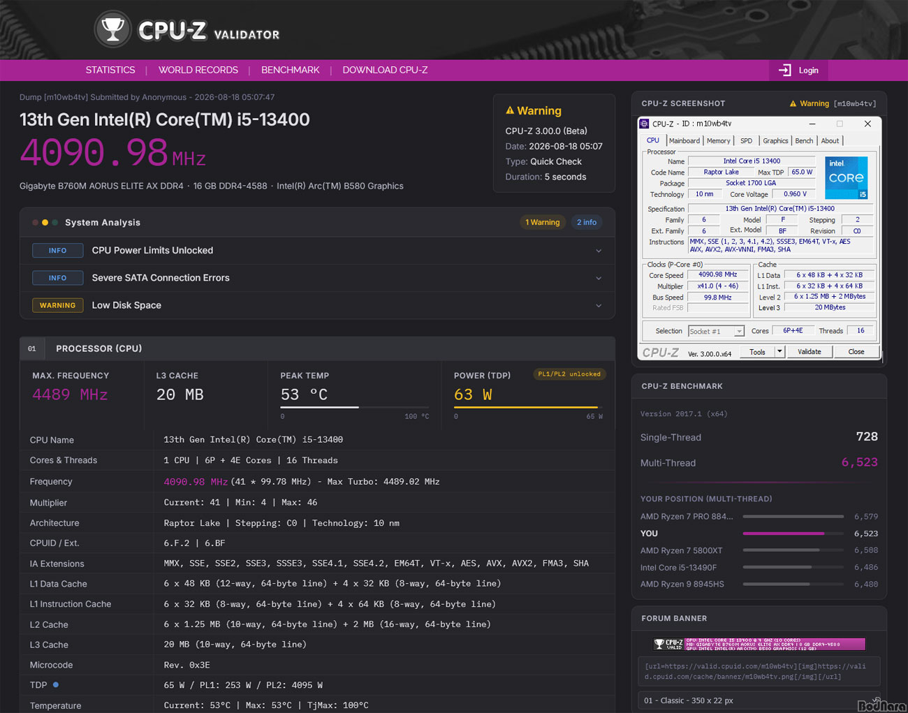The width and height of the screenshot is (908, 713).
Task: Open the 01 - Classic banner size dropdown
Action: point(759,700)
